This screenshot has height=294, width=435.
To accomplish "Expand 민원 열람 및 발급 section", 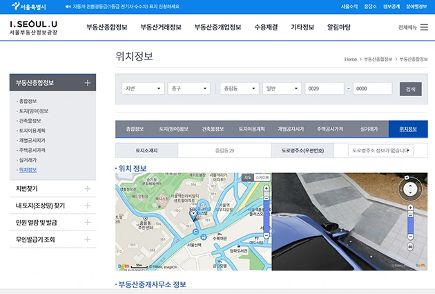I will coord(52,222).
